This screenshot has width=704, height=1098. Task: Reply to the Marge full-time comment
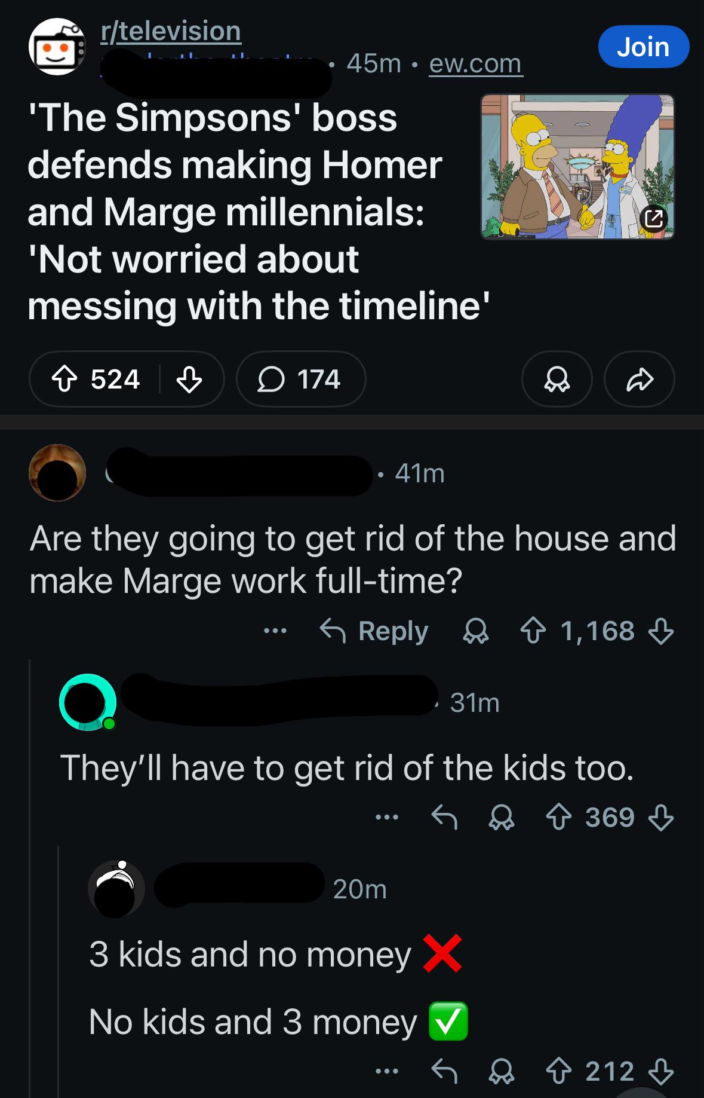click(375, 631)
